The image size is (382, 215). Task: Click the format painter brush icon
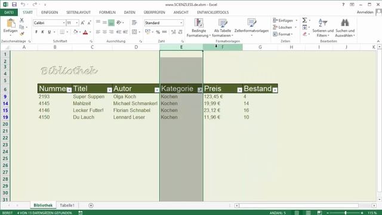21,34
